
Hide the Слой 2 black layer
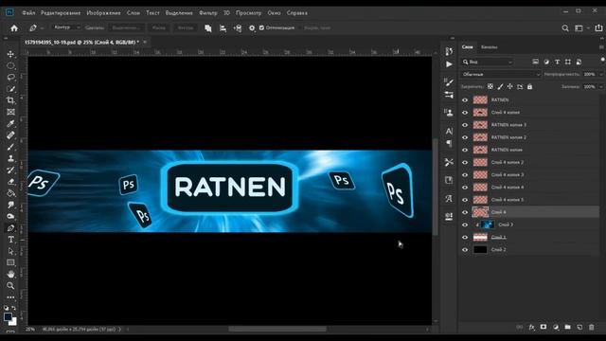click(x=465, y=250)
